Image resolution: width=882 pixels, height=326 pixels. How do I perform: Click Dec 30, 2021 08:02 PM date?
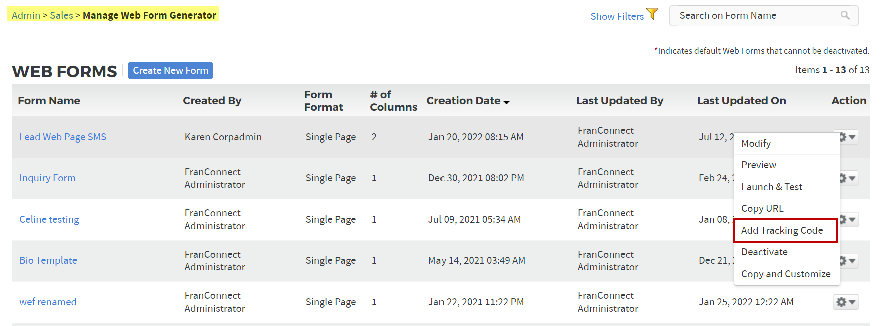click(476, 178)
